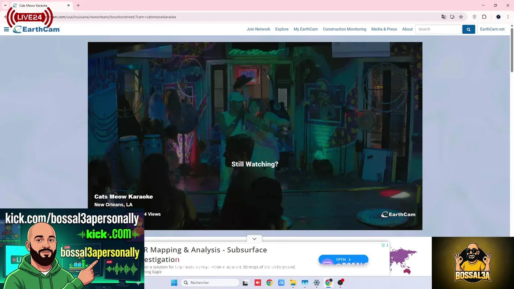514x289 pixels.
Task: Click the BOSSAL3A logo overlay
Action: point(473,263)
